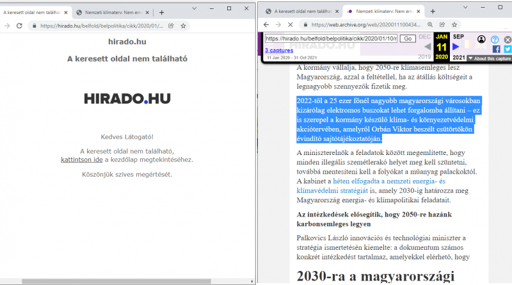Click the Wayback Machine Go button
The image size is (512, 285).
pos(408,38)
